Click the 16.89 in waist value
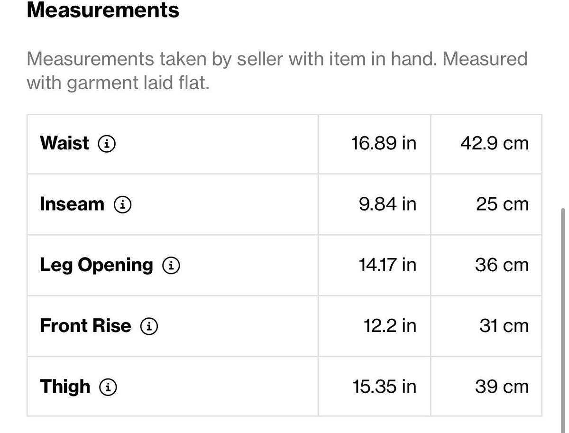This screenshot has height=433, width=569. click(x=384, y=143)
